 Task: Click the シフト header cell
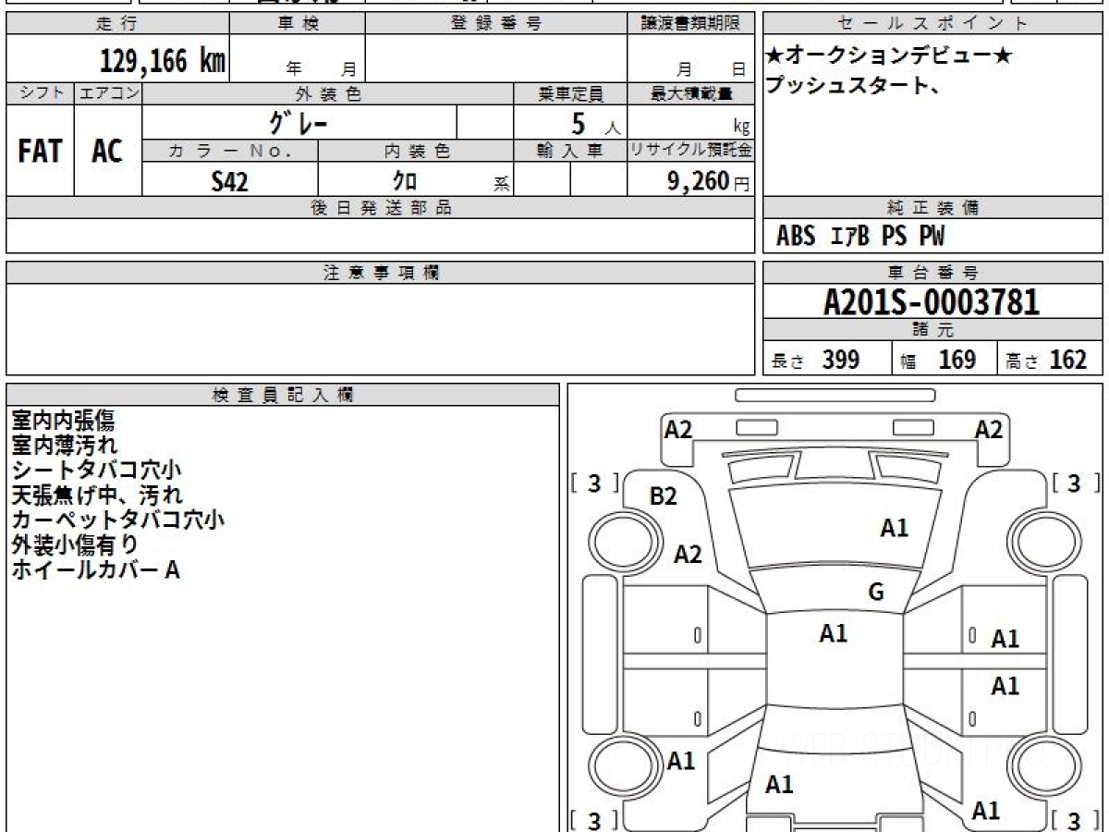40,93
